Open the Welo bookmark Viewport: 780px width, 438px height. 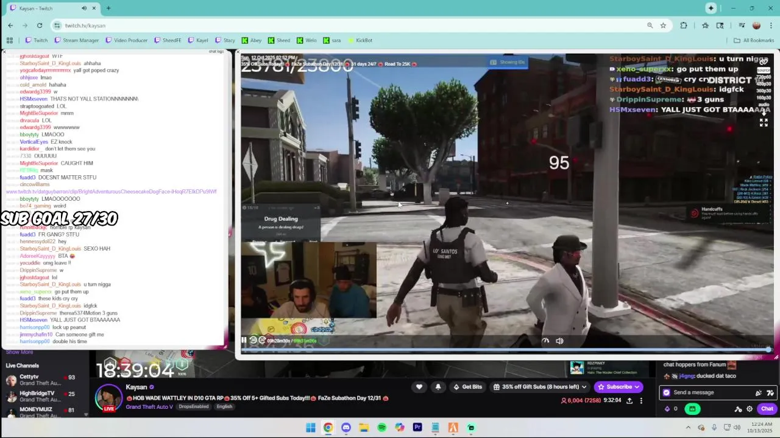point(307,40)
